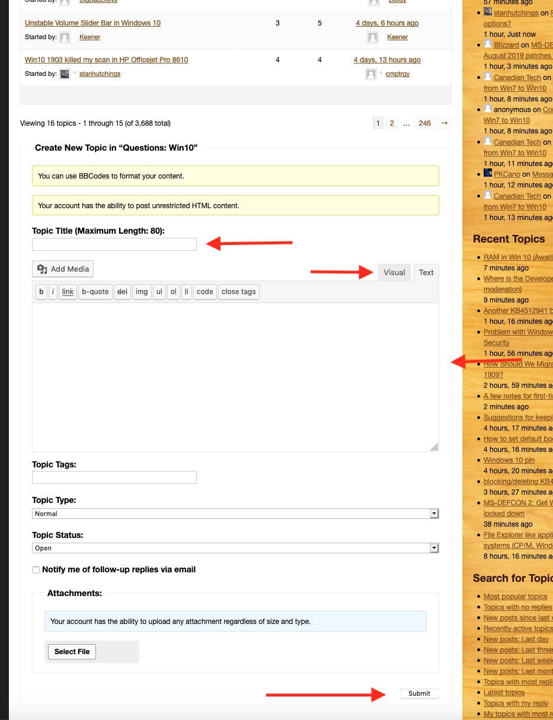This screenshot has height=720, width=553.
Task: Click the bold 'b' formatting button
Action: (41, 292)
